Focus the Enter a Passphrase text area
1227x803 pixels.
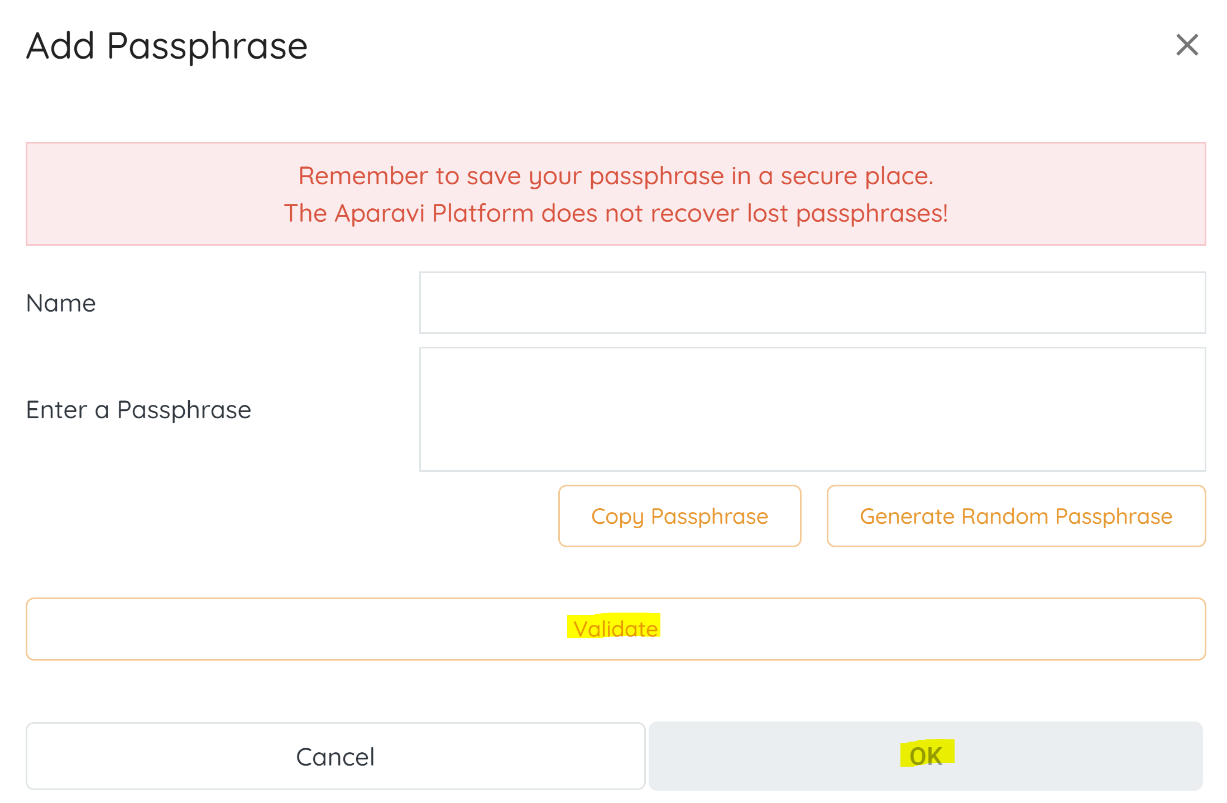click(812, 409)
